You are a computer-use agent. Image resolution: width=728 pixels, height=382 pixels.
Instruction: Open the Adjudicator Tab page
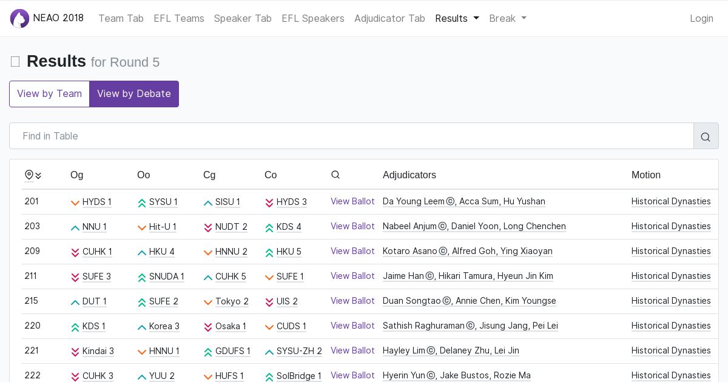tap(389, 18)
